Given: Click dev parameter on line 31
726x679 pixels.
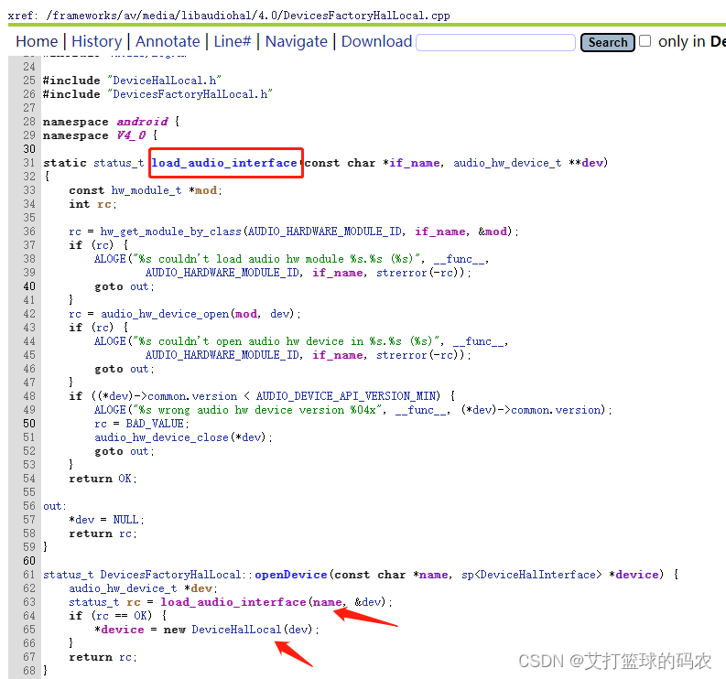Looking at the screenshot, I should (x=592, y=163).
